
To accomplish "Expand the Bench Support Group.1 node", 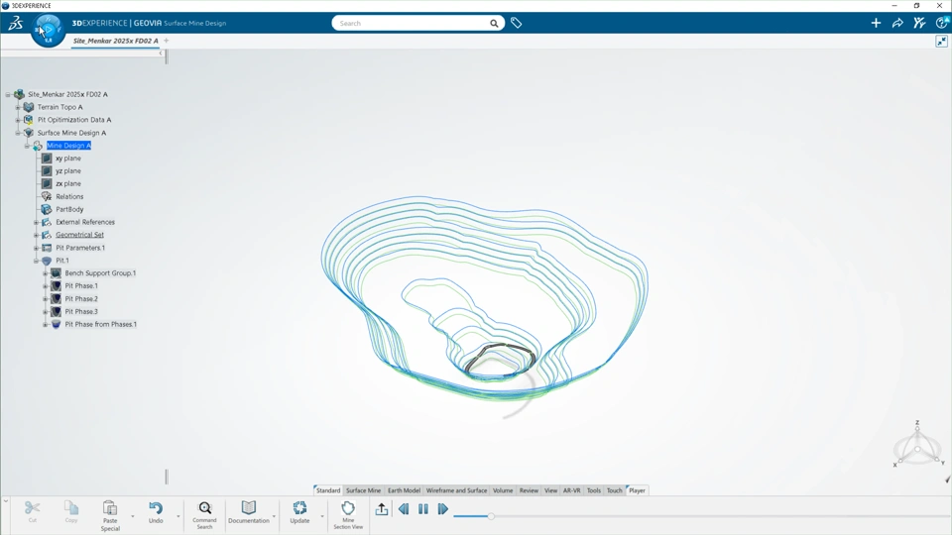I will point(45,273).
